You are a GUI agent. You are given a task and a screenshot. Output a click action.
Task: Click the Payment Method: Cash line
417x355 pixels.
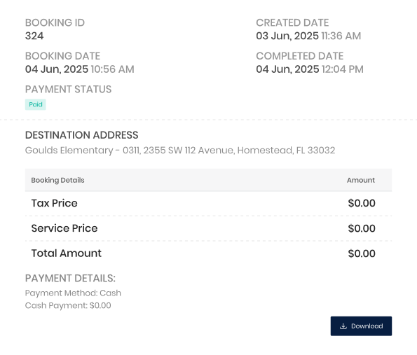click(x=73, y=293)
